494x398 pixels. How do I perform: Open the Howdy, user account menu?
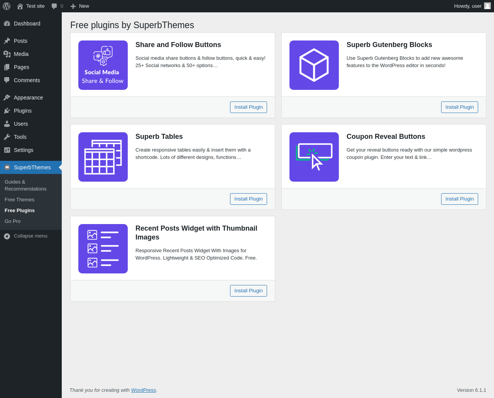coord(472,6)
